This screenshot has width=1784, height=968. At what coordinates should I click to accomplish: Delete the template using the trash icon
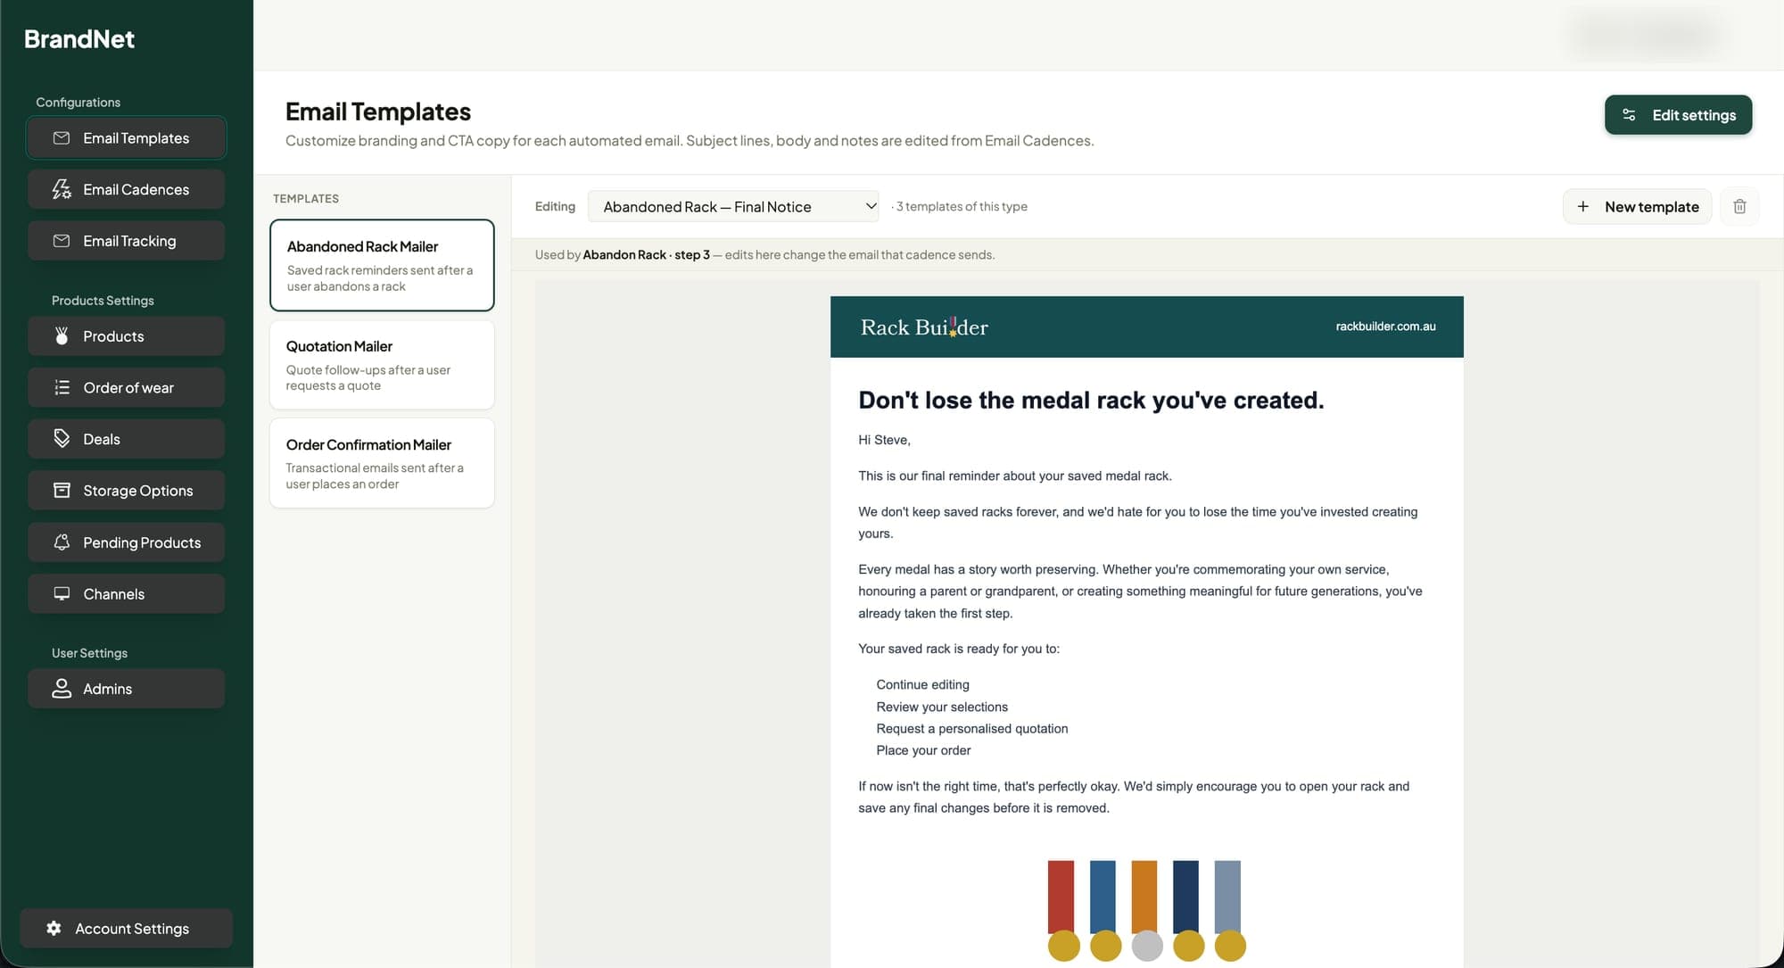pyautogui.click(x=1739, y=206)
